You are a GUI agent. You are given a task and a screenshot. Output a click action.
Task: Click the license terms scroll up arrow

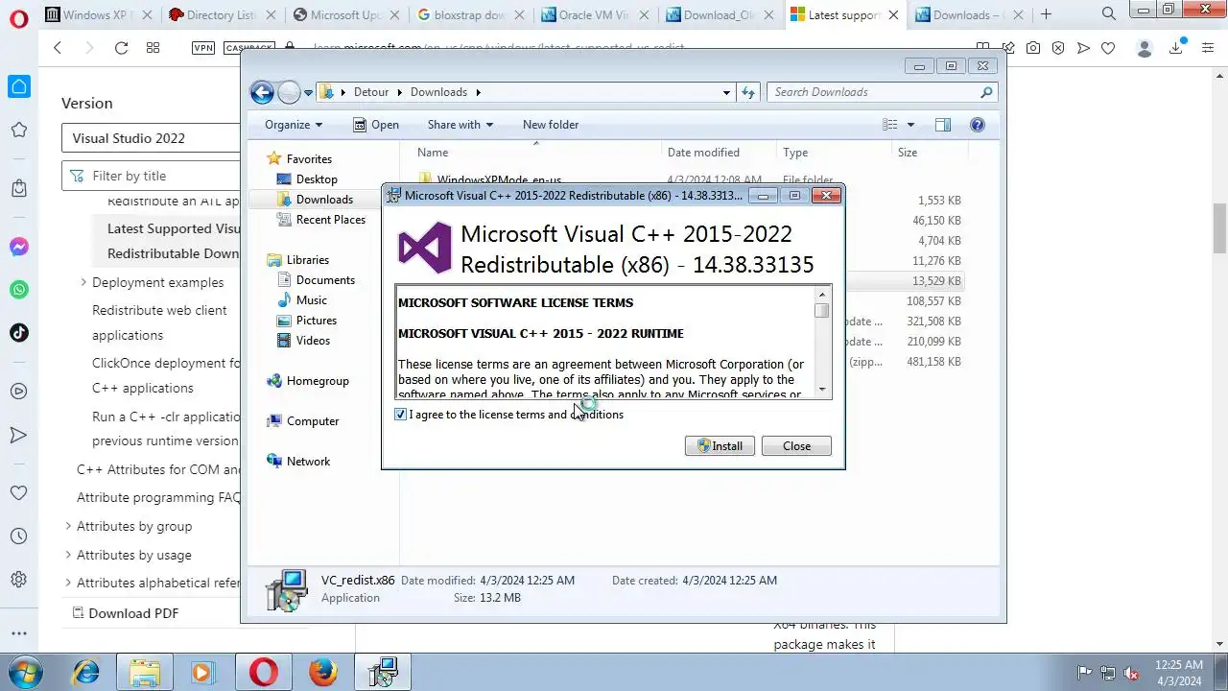(822, 295)
